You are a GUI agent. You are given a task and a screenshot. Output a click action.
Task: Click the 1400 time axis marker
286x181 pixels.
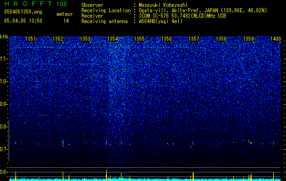click(276, 38)
